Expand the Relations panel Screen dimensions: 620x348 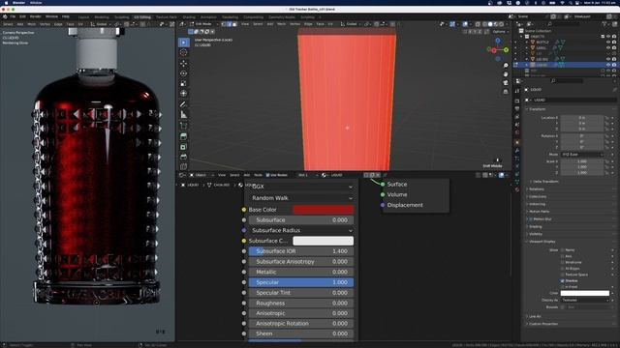click(x=536, y=189)
